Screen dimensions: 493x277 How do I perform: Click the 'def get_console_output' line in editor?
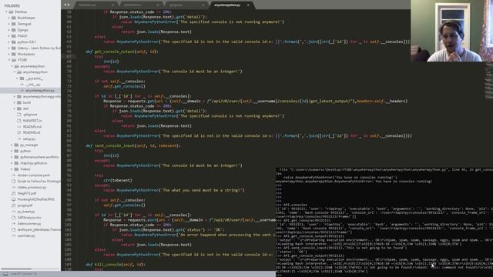[122, 52]
